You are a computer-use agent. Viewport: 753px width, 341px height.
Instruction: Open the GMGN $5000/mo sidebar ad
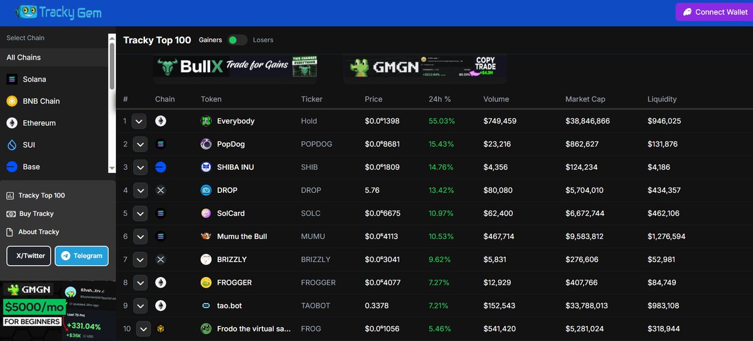coord(58,312)
